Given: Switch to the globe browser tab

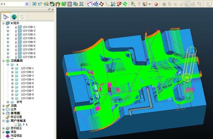Looking at the screenshot, I should pyautogui.click(x=14, y=17).
